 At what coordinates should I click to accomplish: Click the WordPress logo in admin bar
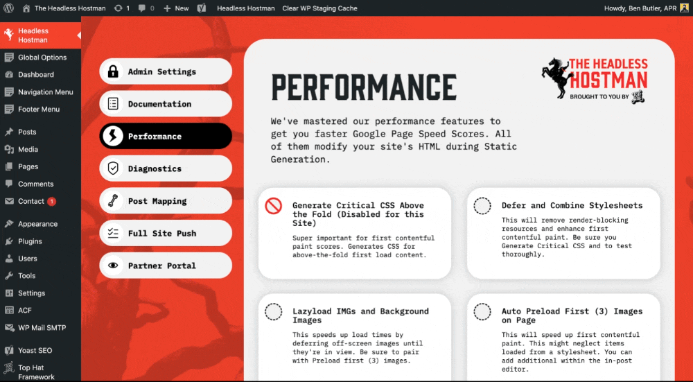tap(9, 8)
